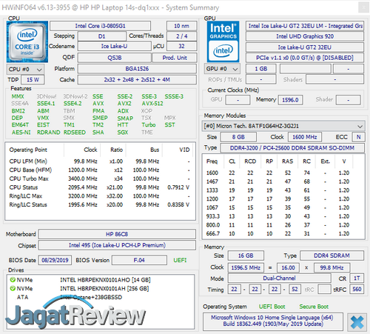This screenshot has height=334, width=370.
Task: Close the System Summary window via title bar
Action: (x=363, y=7)
